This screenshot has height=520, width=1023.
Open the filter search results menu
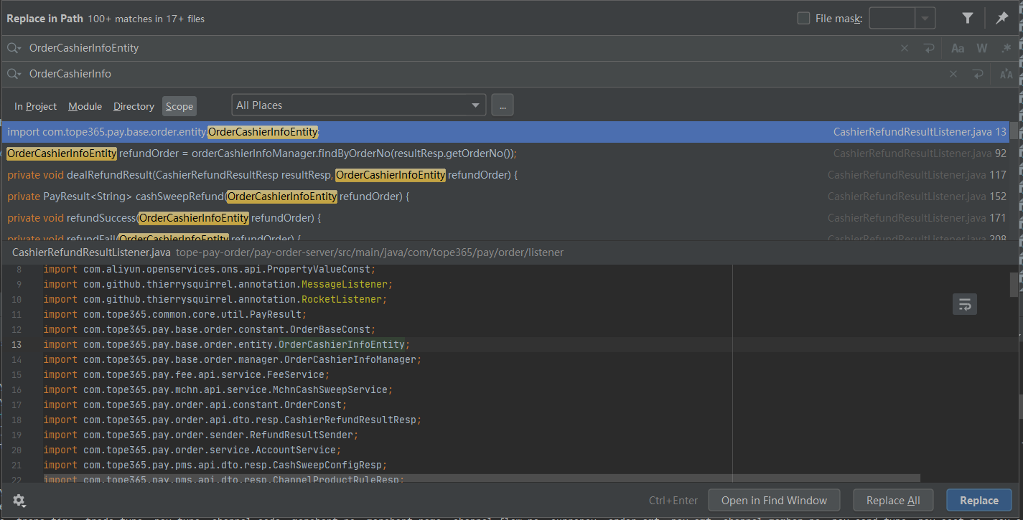967,17
